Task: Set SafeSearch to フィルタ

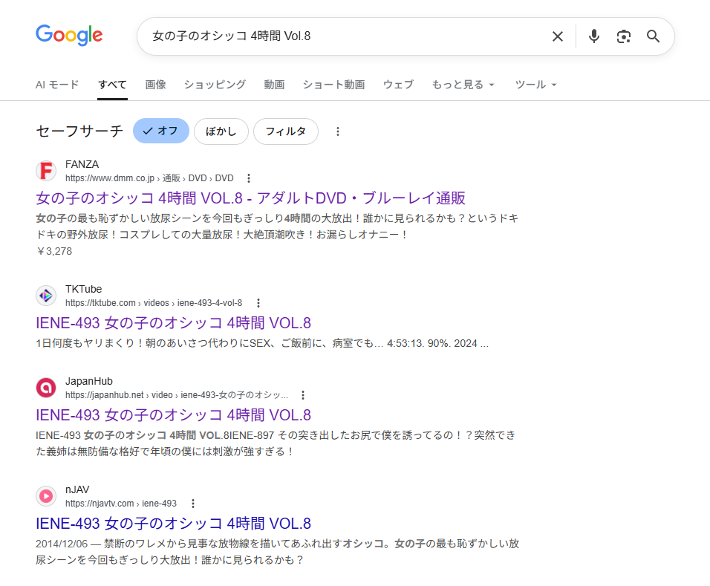Action: [x=286, y=131]
